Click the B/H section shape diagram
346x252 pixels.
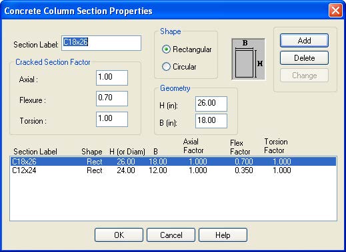(x=248, y=59)
